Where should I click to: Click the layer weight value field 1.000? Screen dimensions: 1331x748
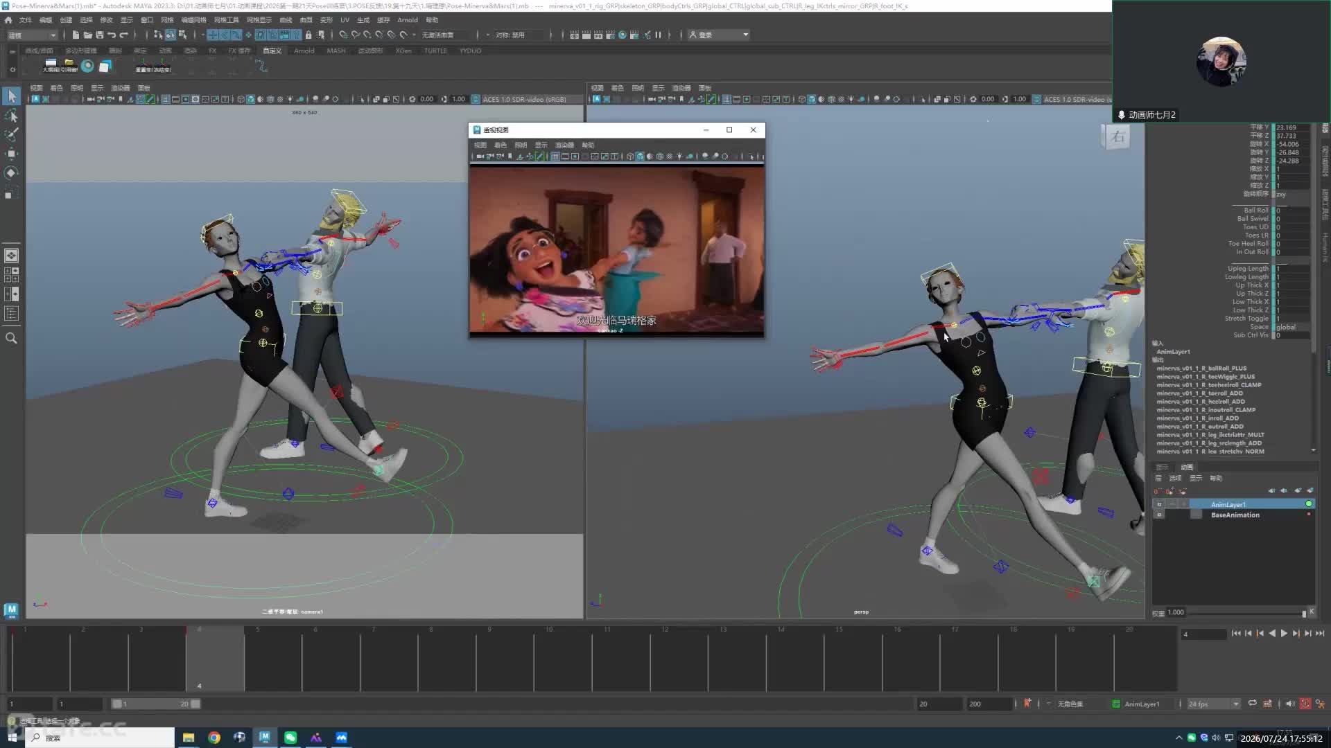[1176, 612]
